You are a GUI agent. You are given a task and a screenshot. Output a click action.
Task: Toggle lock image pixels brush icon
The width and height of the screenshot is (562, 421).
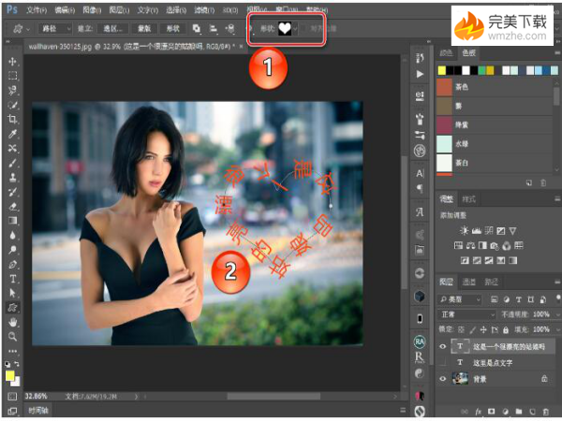[x=473, y=329]
